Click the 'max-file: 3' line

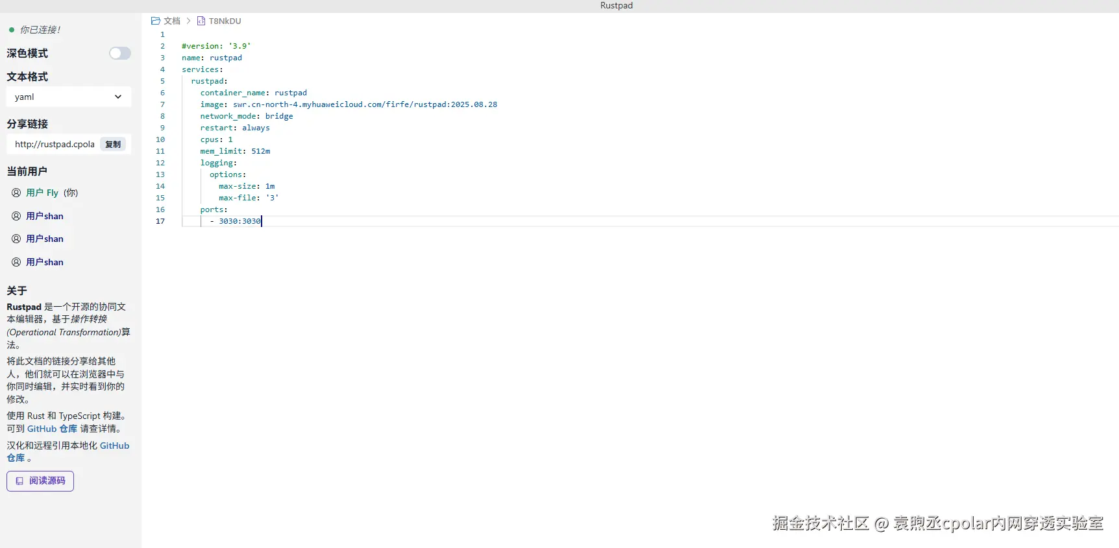point(249,198)
